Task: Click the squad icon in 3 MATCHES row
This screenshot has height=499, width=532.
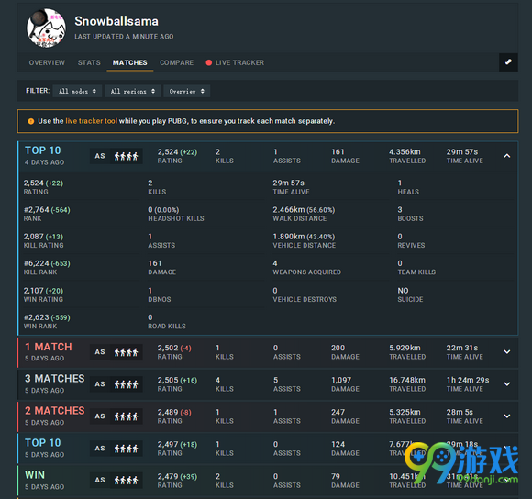Action: tap(126, 384)
